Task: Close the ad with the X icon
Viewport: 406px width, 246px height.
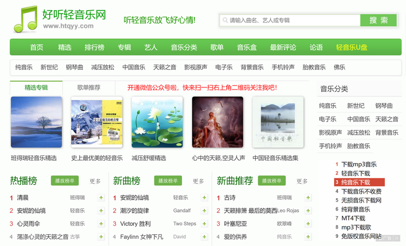Action: (x=396, y=238)
